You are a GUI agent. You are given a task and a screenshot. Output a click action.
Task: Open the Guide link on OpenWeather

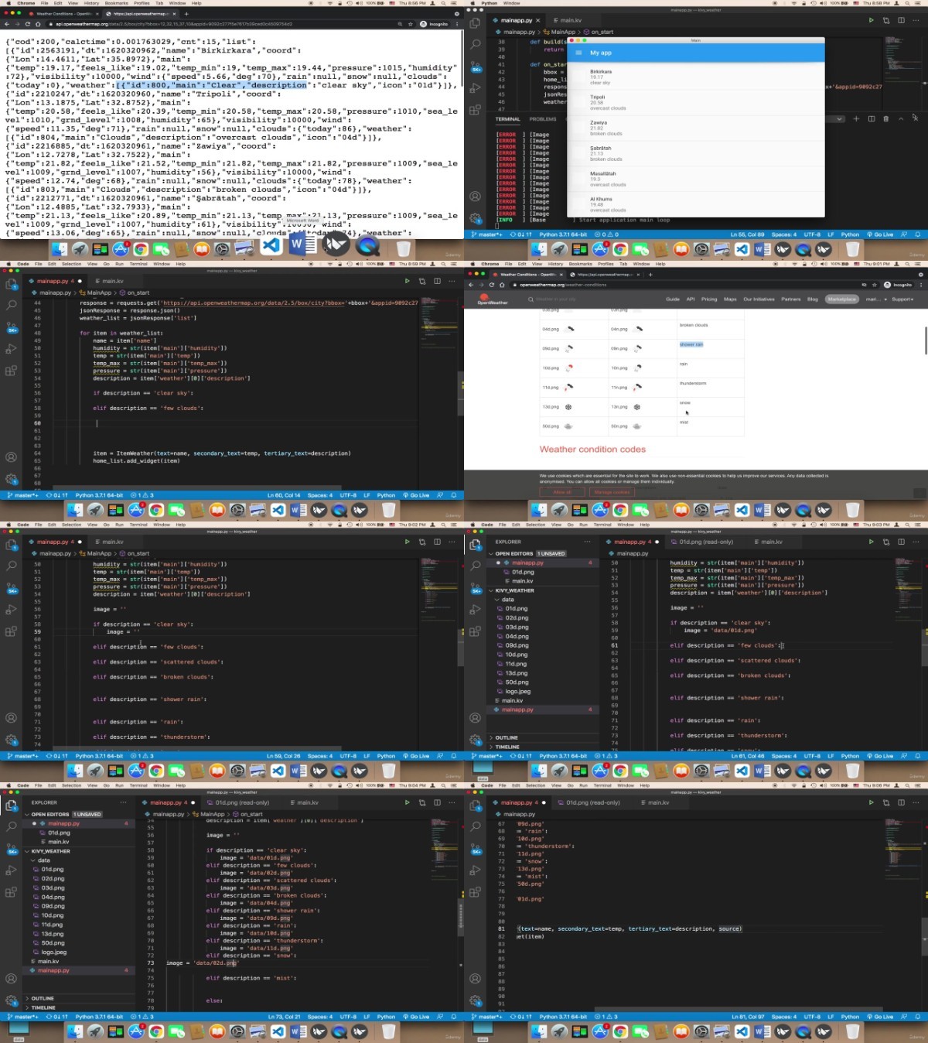(673, 299)
